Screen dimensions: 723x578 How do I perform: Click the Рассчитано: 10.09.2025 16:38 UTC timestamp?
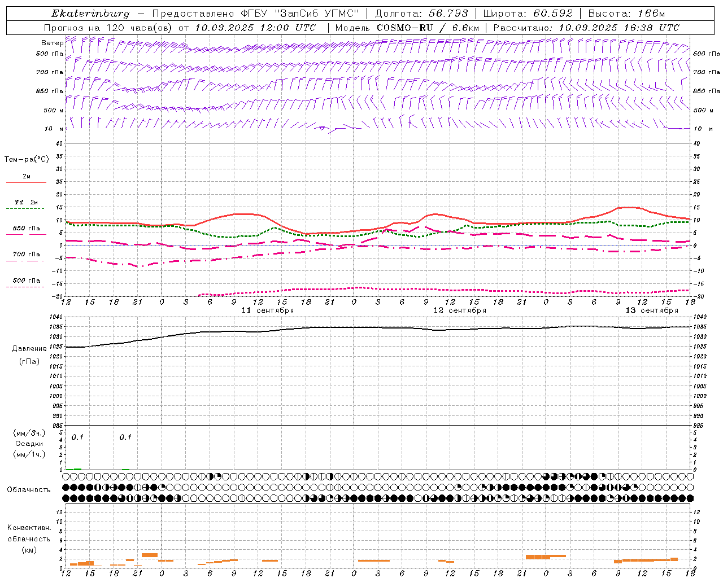[x=586, y=28]
